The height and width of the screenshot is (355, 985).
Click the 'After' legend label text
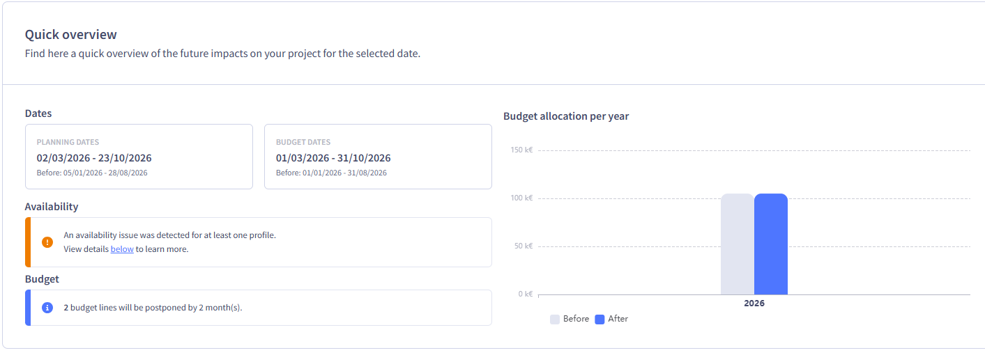point(618,319)
